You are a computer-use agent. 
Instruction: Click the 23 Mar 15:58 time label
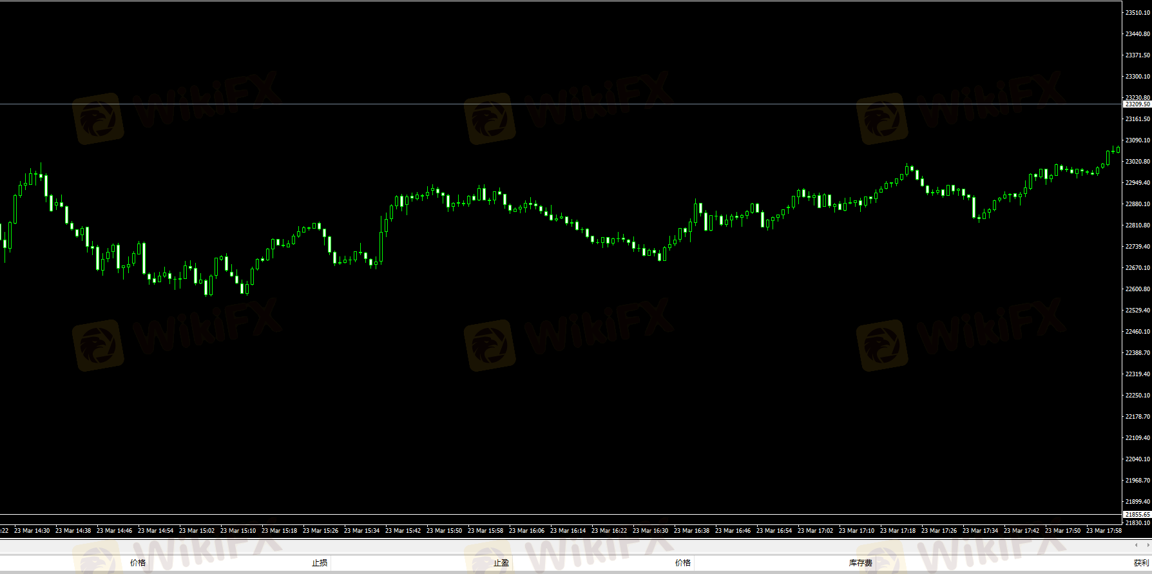coord(486,531)
